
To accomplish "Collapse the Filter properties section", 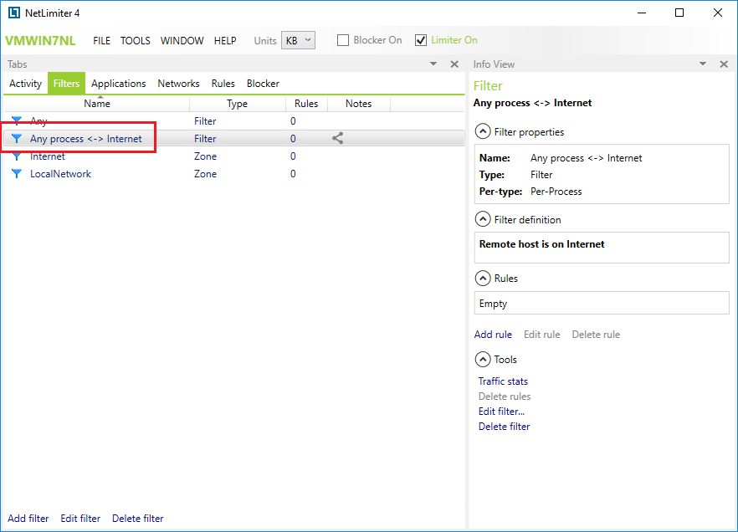I will [x=483, y=132].
